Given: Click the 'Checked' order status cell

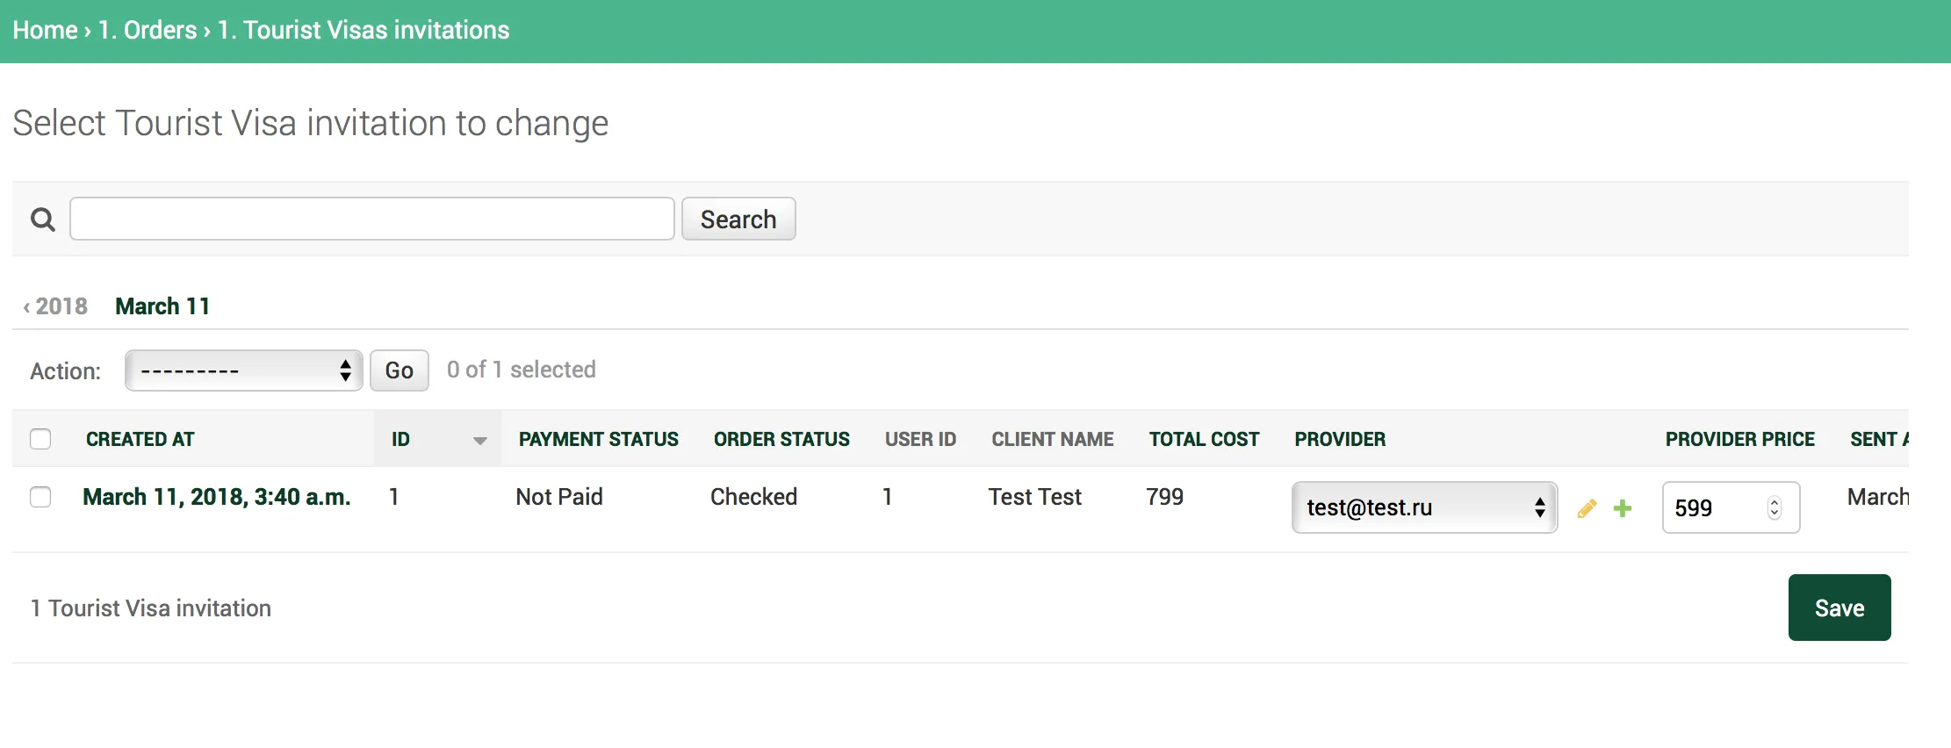Looking at the screenshot, I should [753, 497].
